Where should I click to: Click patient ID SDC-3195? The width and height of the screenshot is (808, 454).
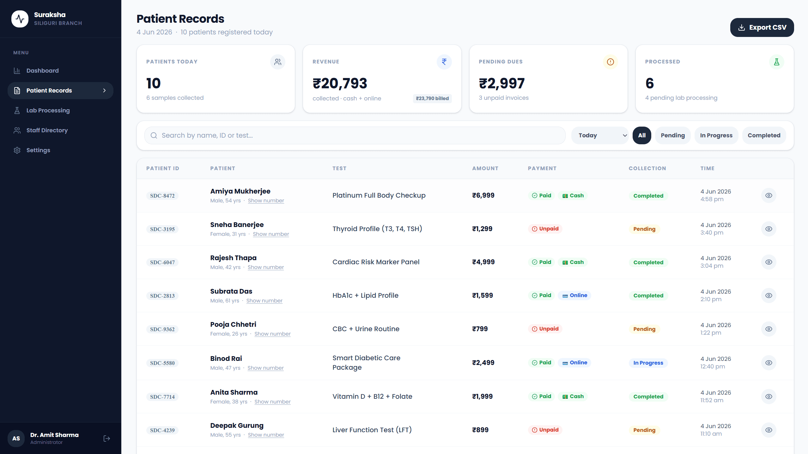pyautogui.click(x=162, y=229)
